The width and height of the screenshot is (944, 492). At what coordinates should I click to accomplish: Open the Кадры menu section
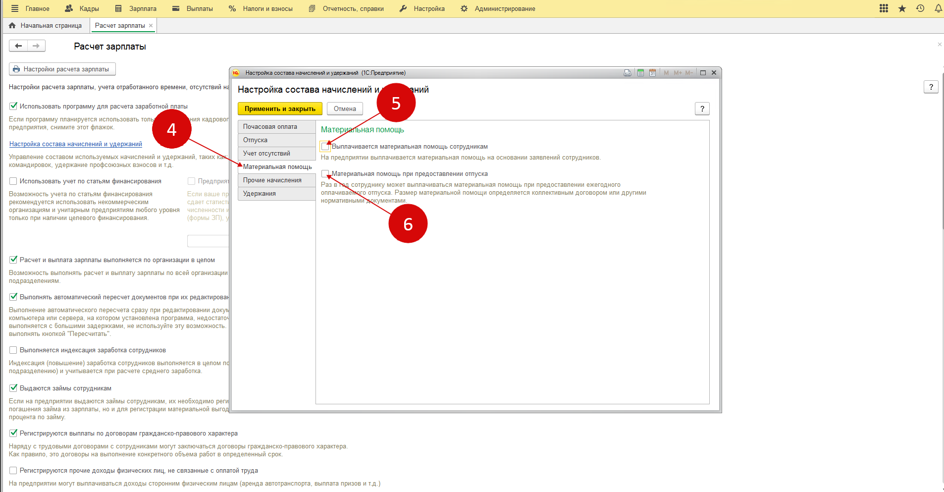click(x=82, y=8)
